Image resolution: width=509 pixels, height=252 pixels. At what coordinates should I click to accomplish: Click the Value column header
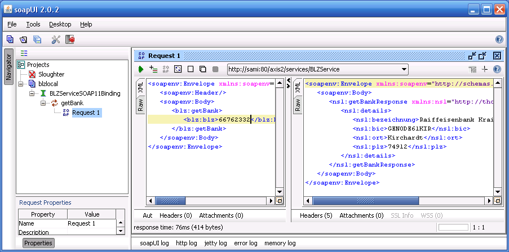(x=92, y=214)
